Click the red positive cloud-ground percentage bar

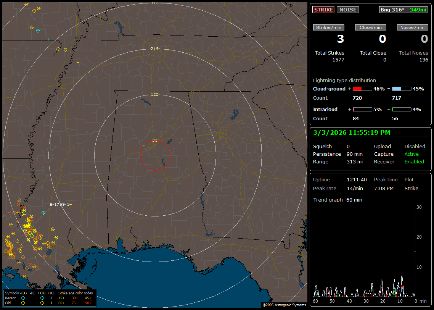[362, 89]
